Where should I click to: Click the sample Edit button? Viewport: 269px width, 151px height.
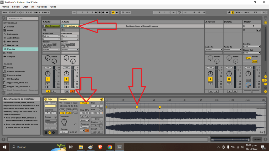pyautogui.click(x=62, y=110)
